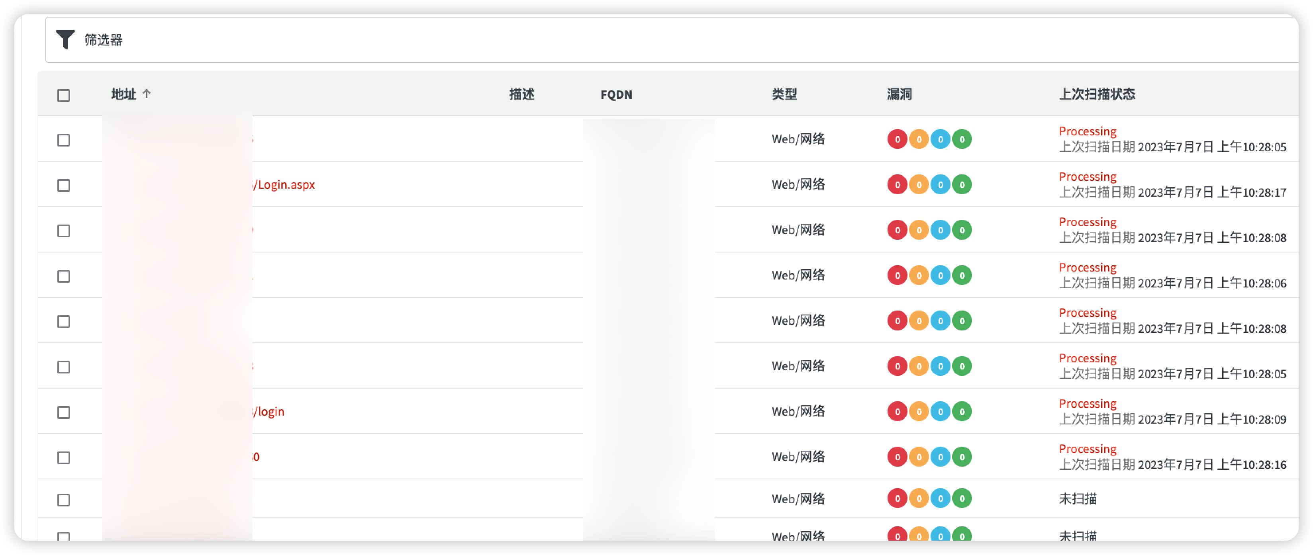Sort by the 上次扫描状态 column header
The width and height of the screenshot is (1313, 555).
pos(1097,94)
